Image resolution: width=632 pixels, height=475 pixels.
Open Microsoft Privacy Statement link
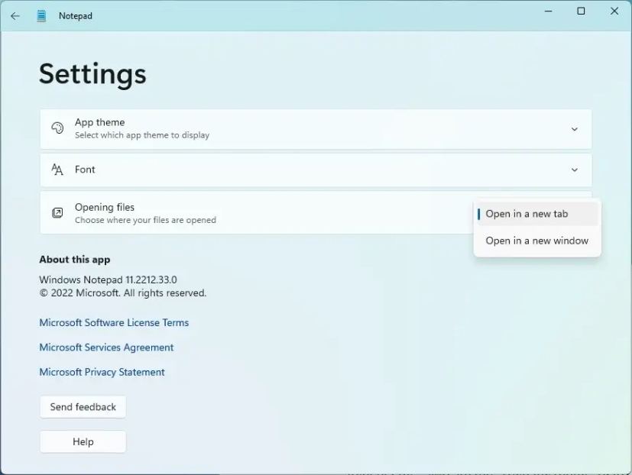coord(102,372)
